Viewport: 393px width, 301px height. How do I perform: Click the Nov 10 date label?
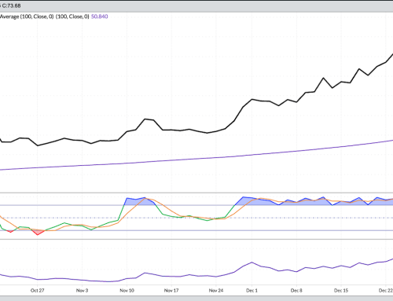127,290
